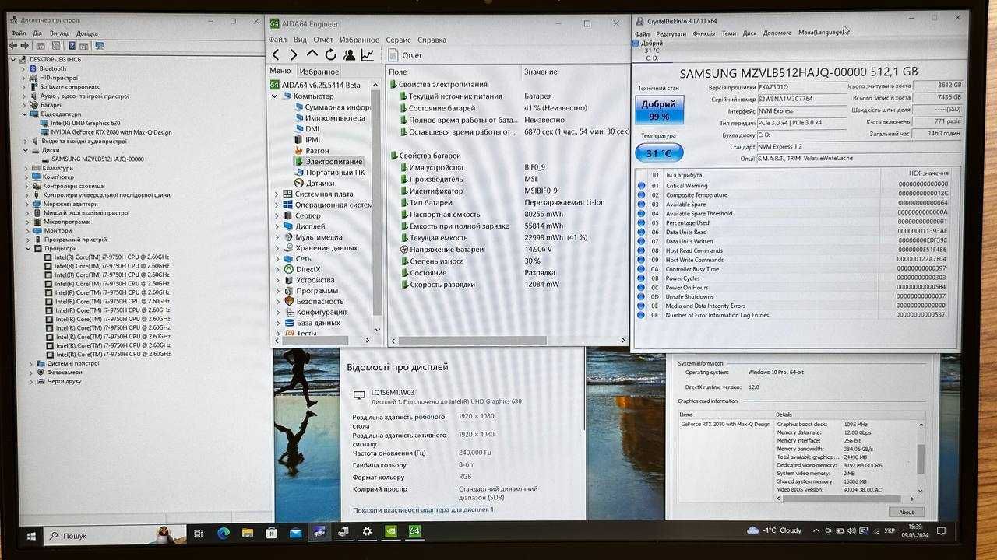Expand Bluetooth node in Device Manager
The width and height of the screenshot is (997, 560).
23,68
